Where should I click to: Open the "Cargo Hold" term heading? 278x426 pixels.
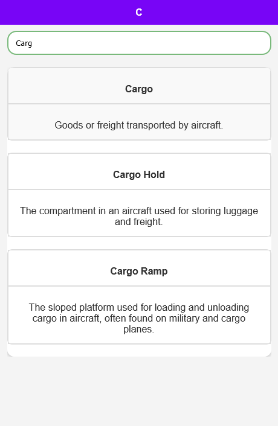[x=139, y=174]
